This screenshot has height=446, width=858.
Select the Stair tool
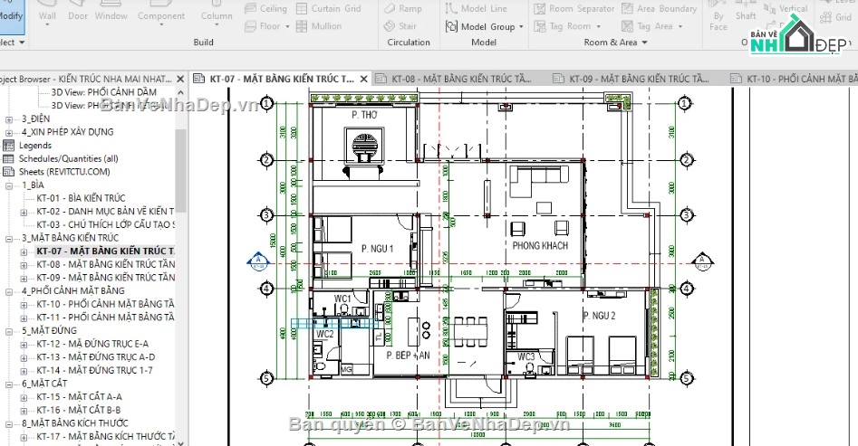(x=400, y=26)
